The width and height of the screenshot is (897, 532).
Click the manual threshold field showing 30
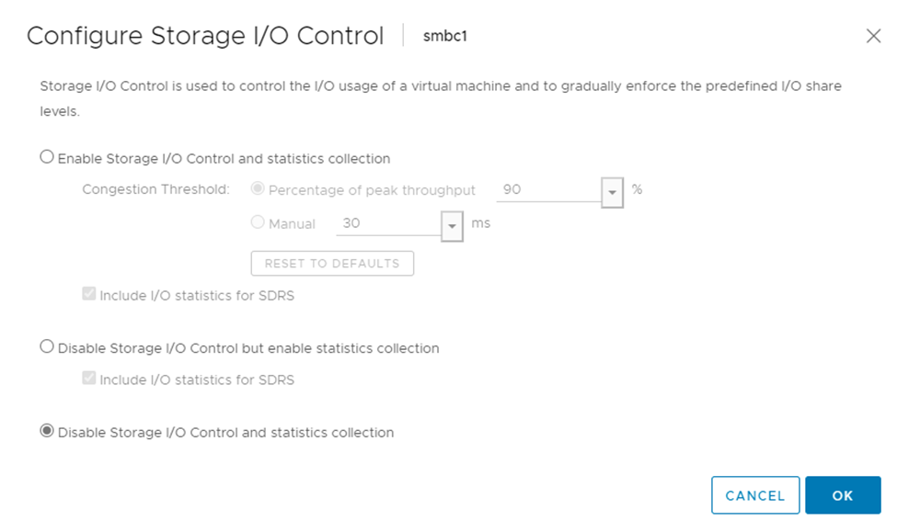[388, 223]
